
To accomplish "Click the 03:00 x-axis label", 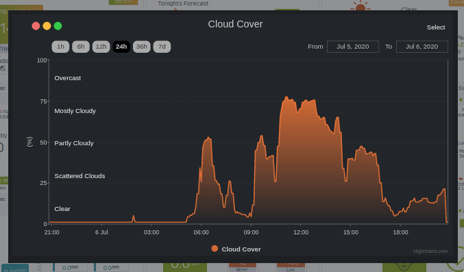I will [x=151, y=232].
